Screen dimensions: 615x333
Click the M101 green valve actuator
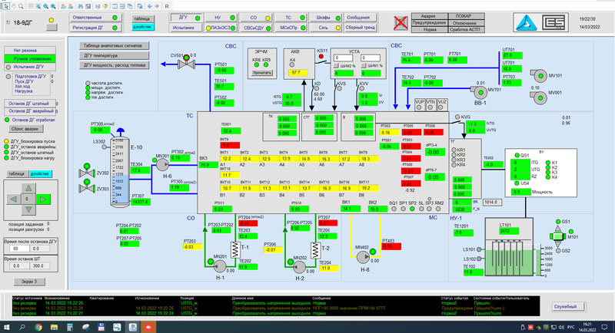pyautogui.click(x=558, y=236)
